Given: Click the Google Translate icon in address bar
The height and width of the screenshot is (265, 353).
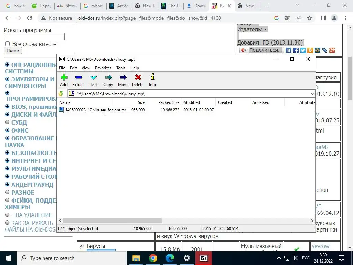Looking at the screenshot, I should [x=288, y=18].
